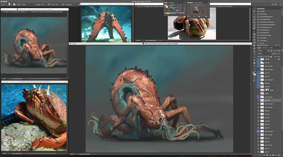Open the layer filter Kind dropdown
283x157 pixels.
point(262,51)
